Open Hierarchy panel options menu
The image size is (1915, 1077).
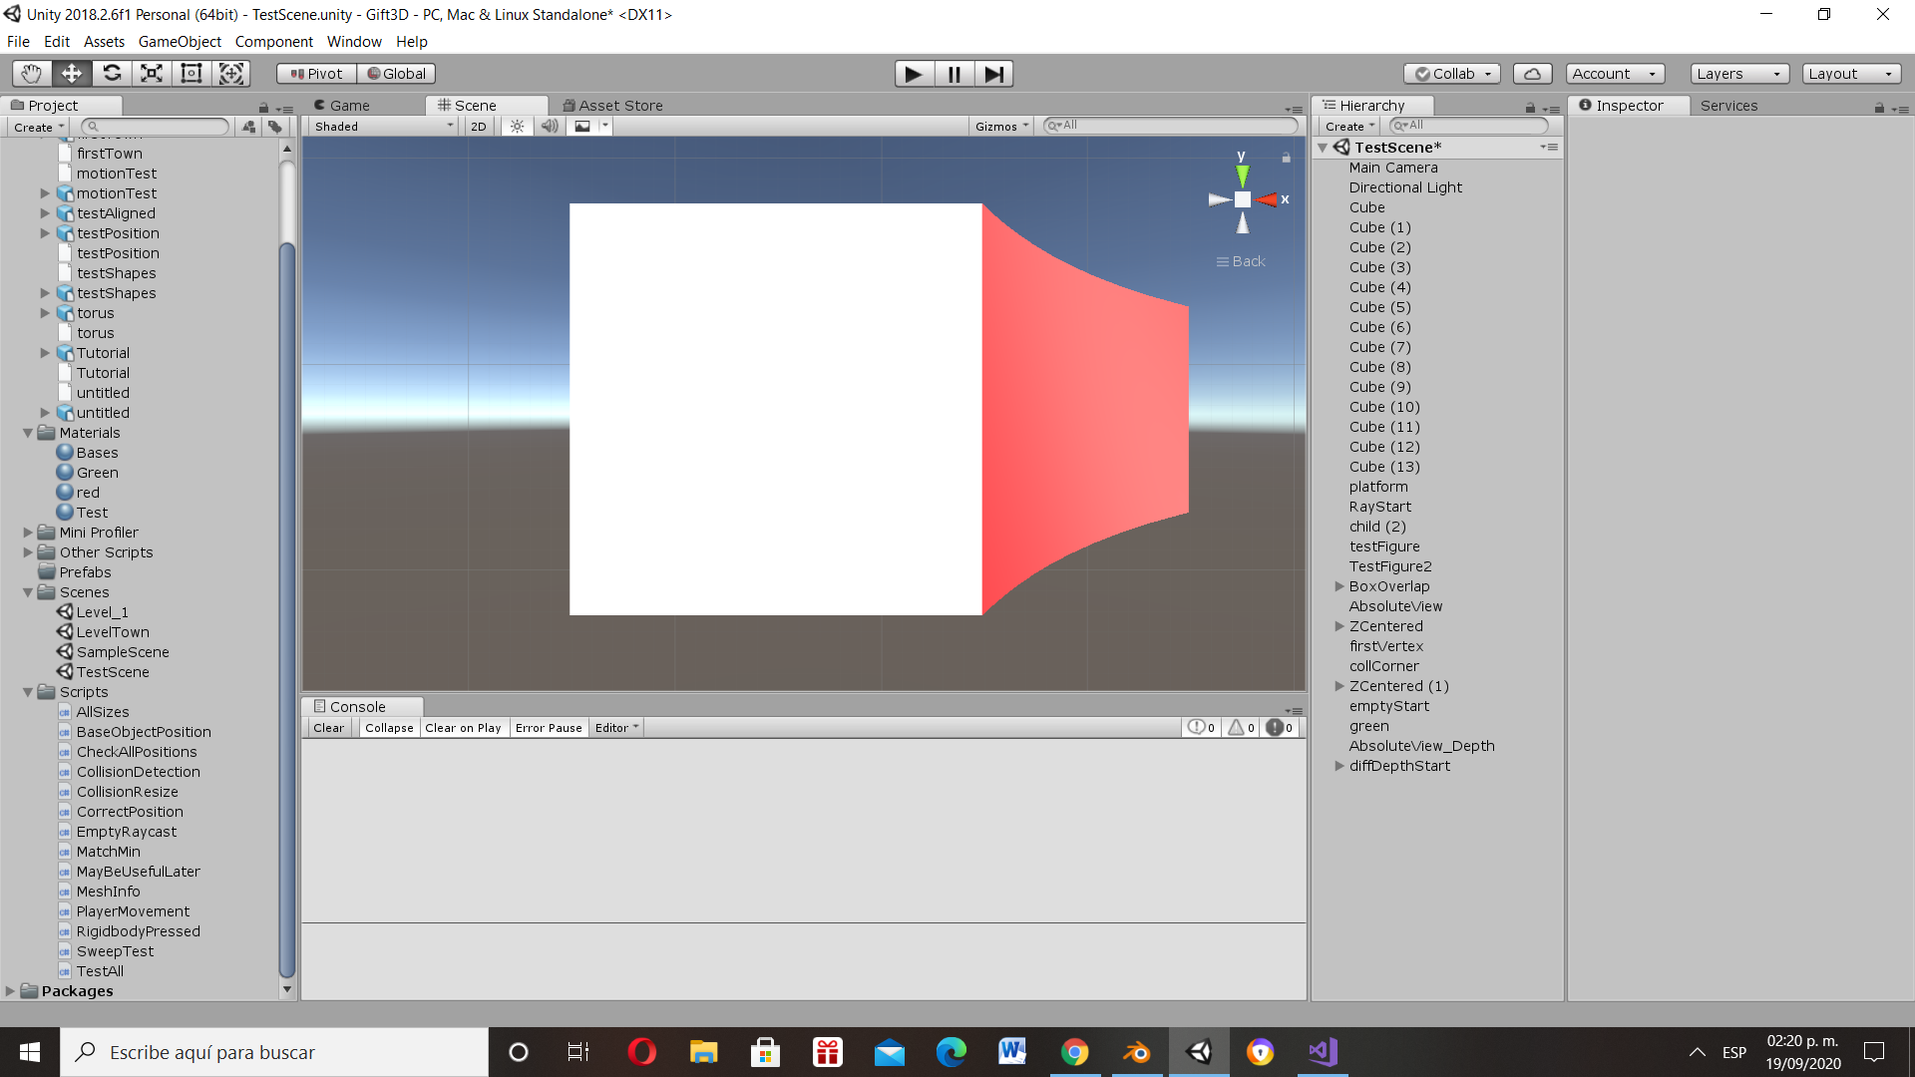coord(1551,109)
